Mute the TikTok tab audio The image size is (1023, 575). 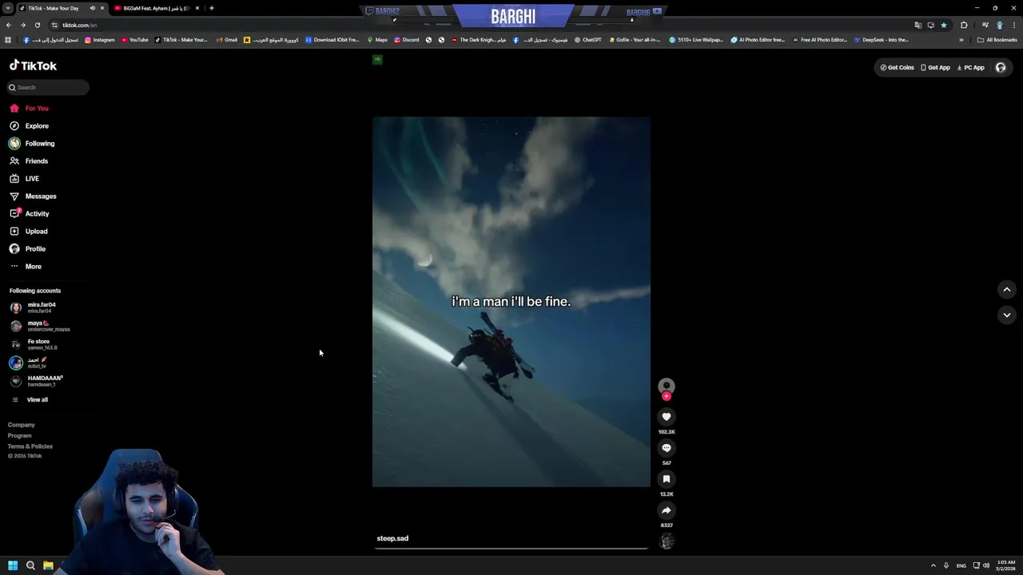[92, 8]
